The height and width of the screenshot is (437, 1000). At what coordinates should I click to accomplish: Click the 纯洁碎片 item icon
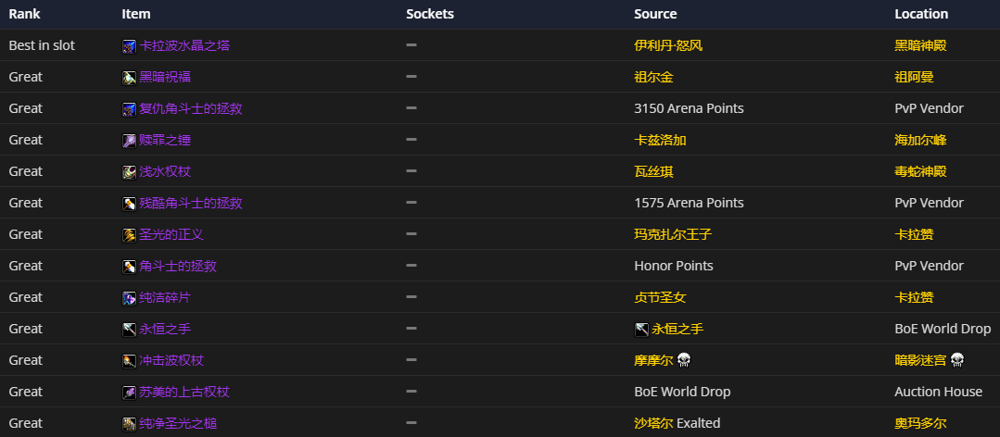click(130, 298)
